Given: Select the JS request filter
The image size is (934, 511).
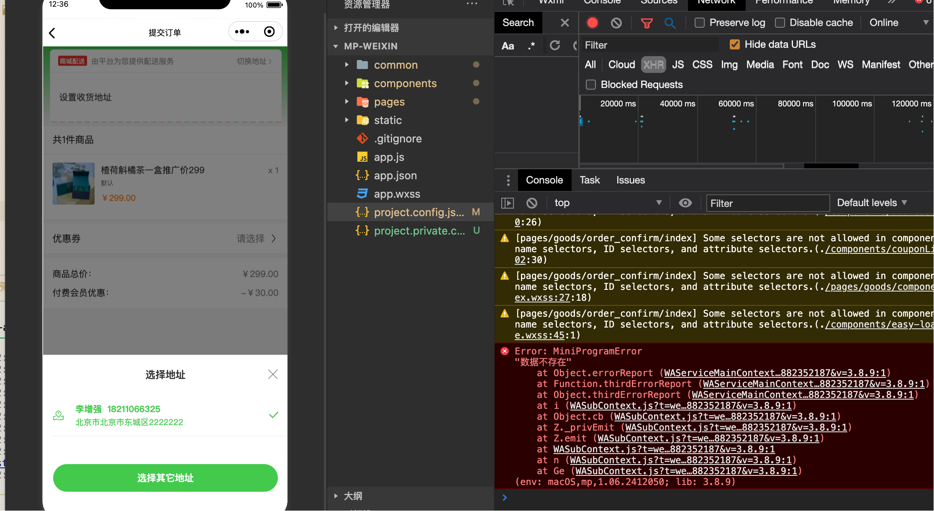Looking at the screenshot, I should tap(677, 65).
